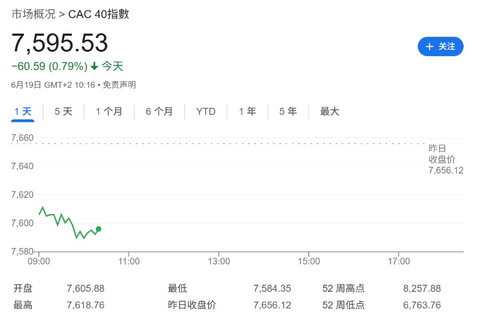This screenshot has width=491, height=326.
Task: Switch to the 1 年 tab
Action: 247,111
